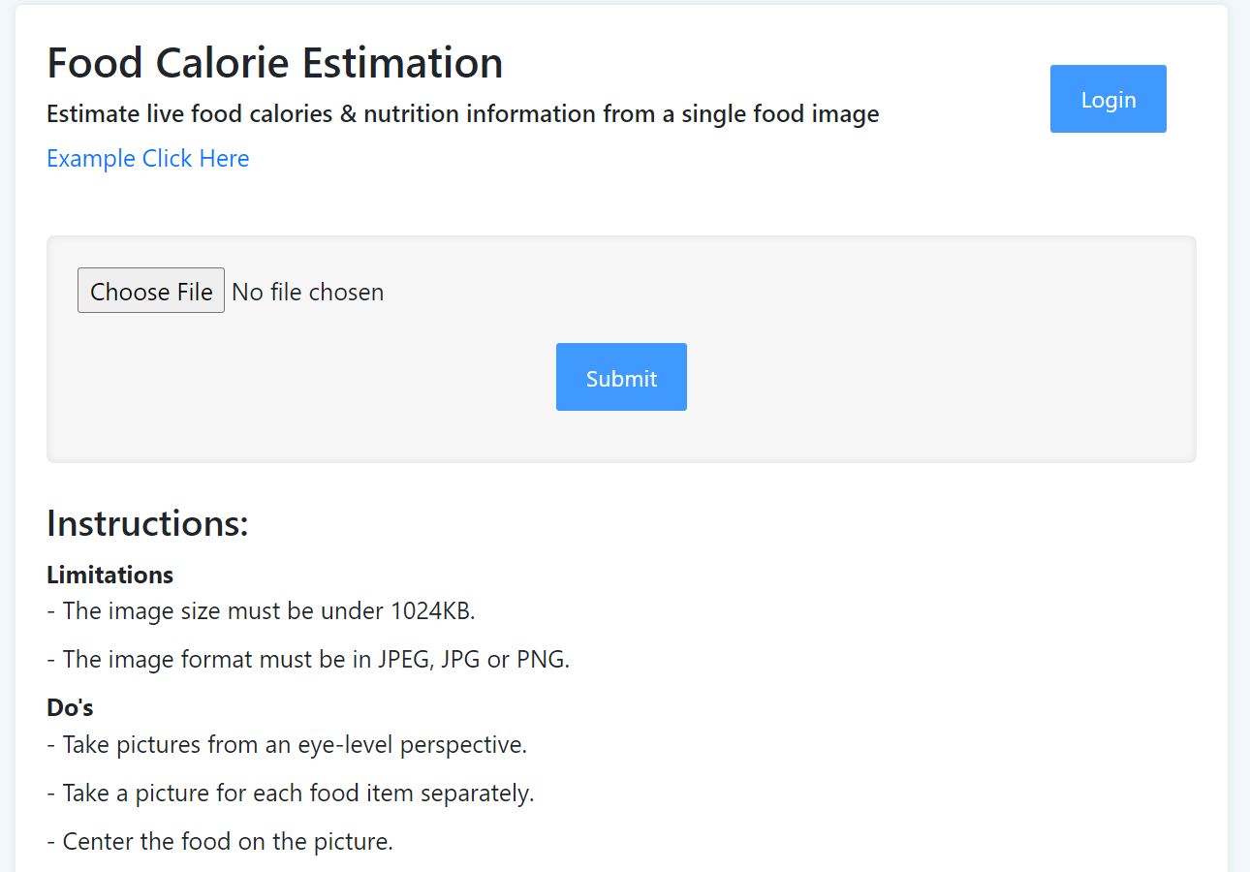Click the Do's subheading
This screenshot has width=1250, height=872.
70,708
